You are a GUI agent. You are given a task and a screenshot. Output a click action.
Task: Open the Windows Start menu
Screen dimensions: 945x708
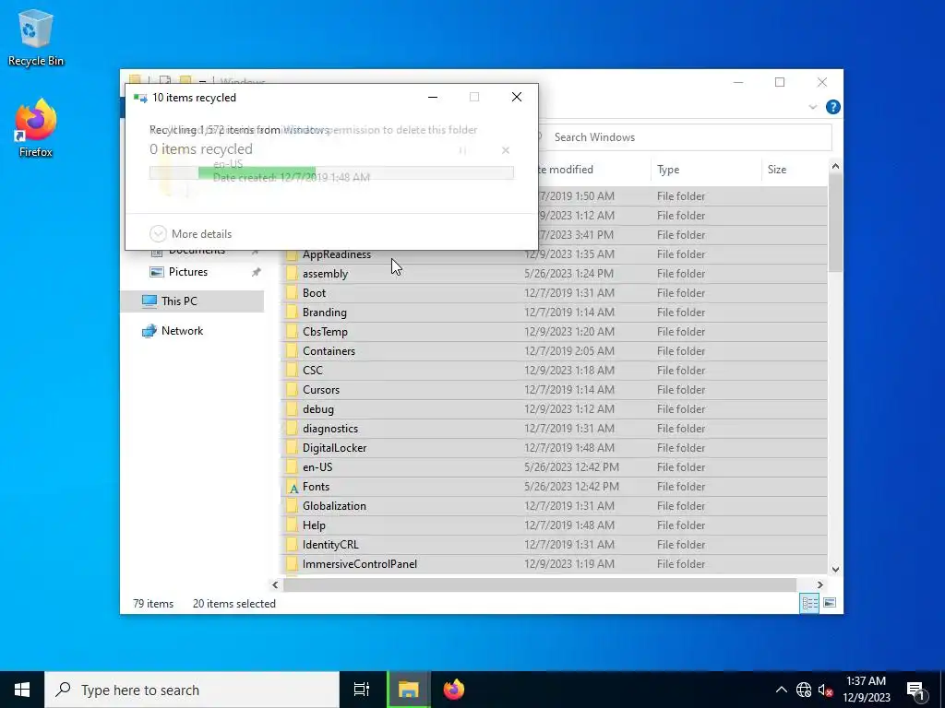(x=22, y=690)
